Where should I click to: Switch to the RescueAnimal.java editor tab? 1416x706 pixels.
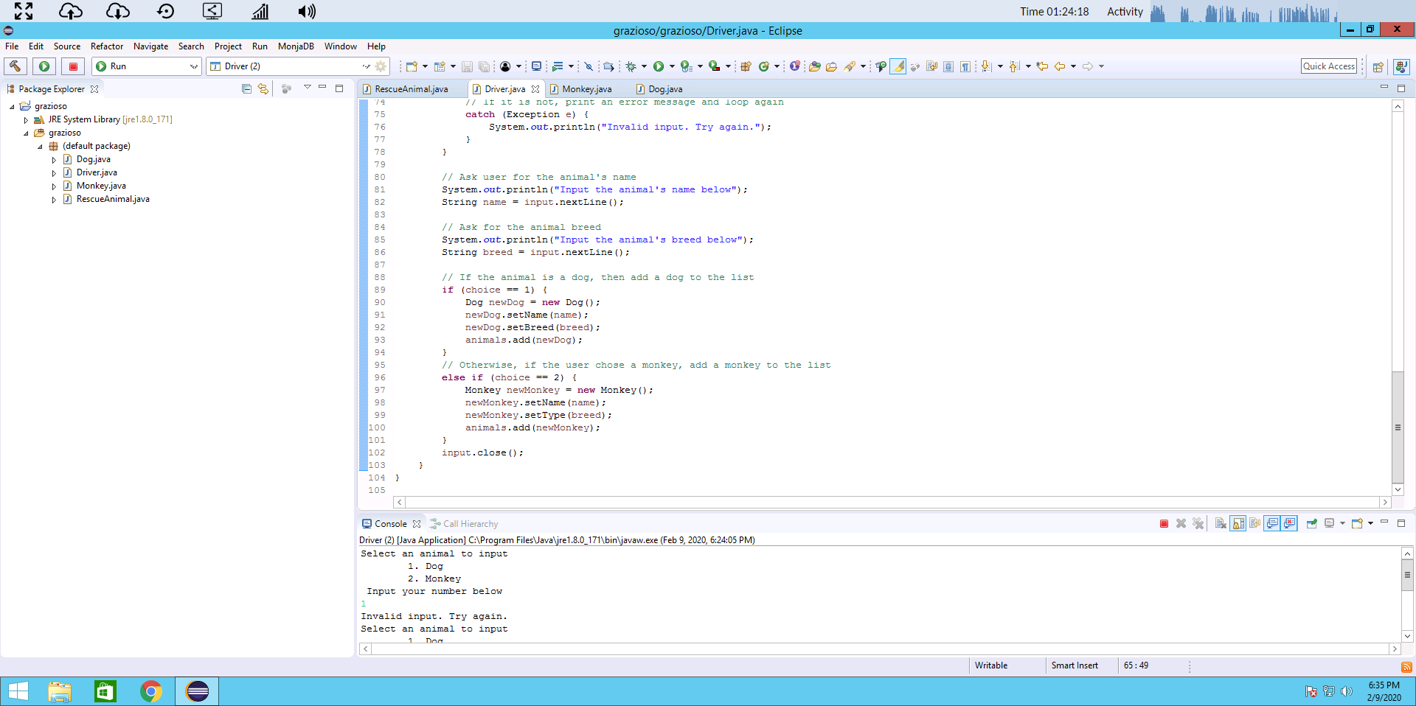pos(412,89)
